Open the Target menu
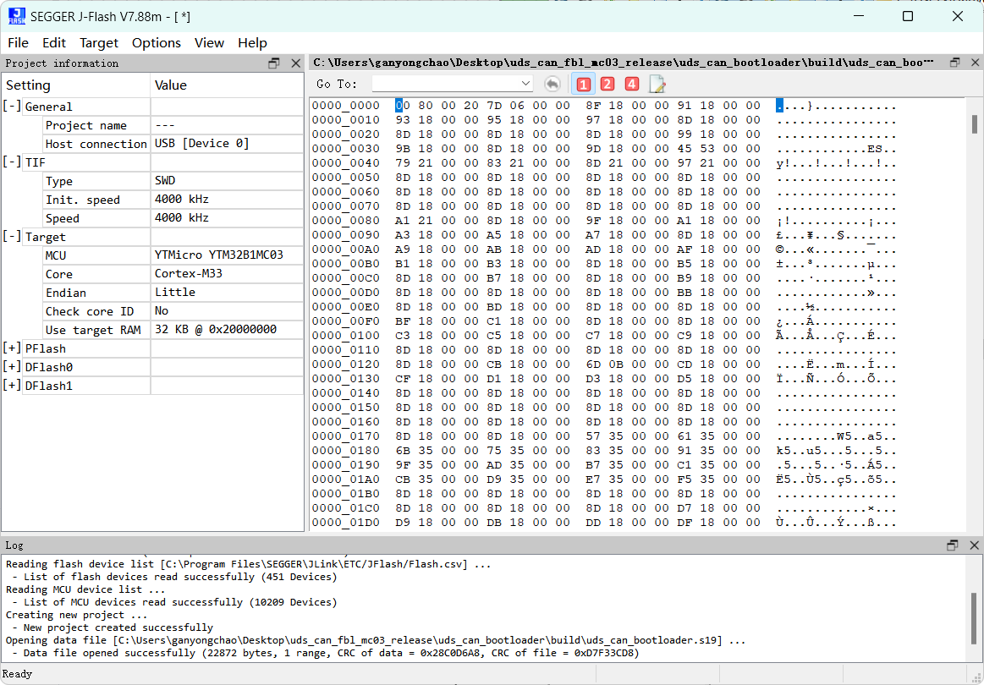This screenshot has height=685, width=984. pyautogui.click(x=99, y=42)
